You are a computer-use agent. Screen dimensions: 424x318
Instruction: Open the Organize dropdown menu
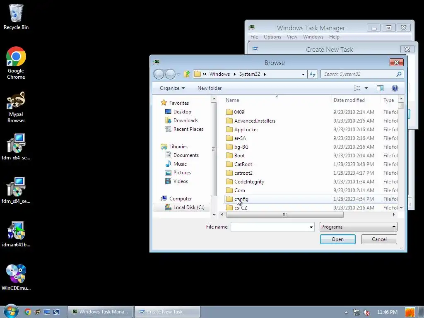click(172, 88)
